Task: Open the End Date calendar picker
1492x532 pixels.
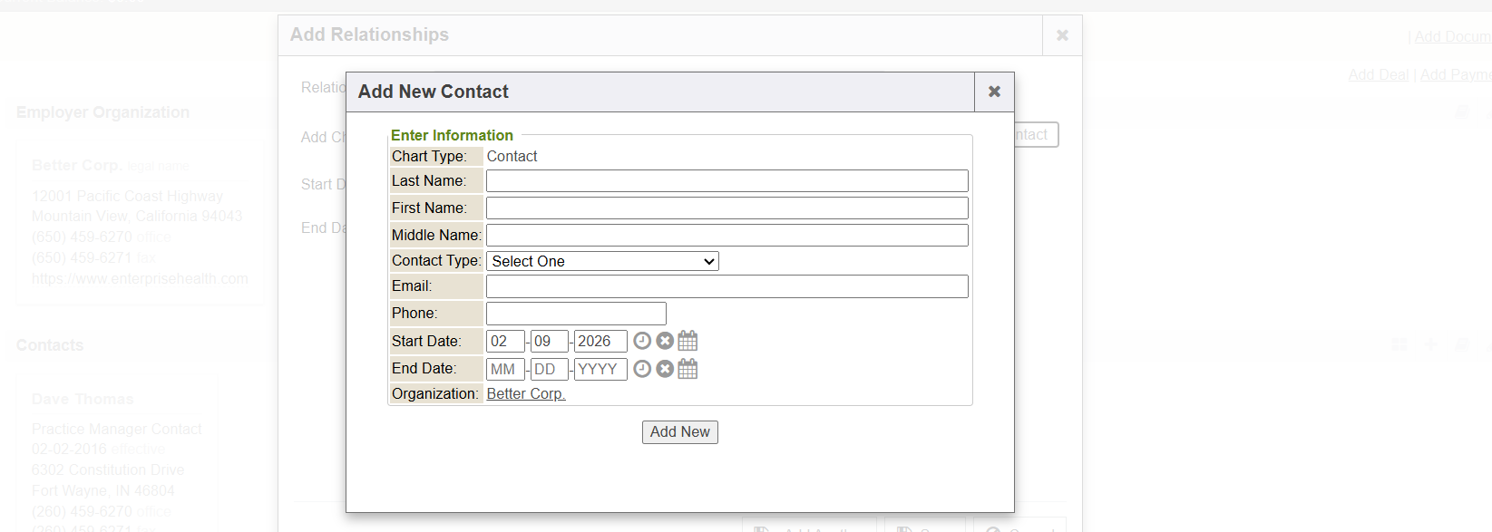Action: click(688, 369)
